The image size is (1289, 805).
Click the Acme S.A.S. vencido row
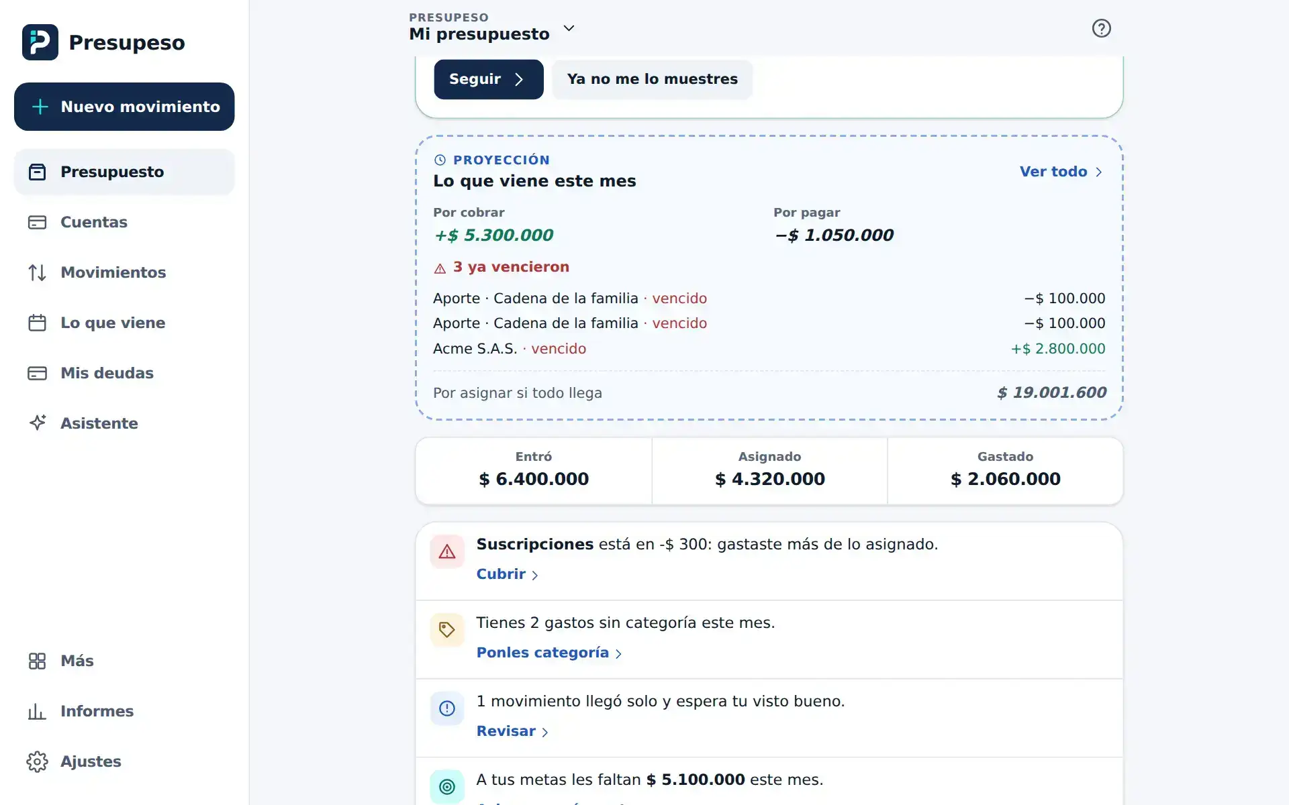tap(769, 349)
